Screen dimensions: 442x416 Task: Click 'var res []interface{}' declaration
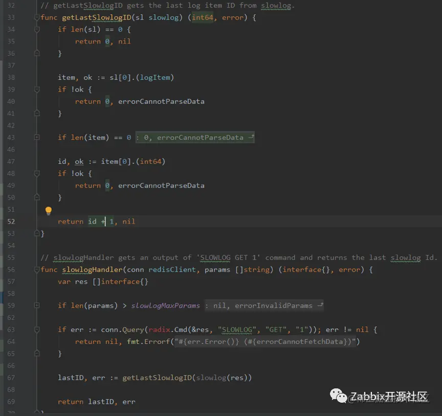[103, 281]
